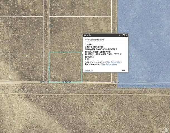Click the open land south of Center St

pyautogui.click(x=83, y=111)
